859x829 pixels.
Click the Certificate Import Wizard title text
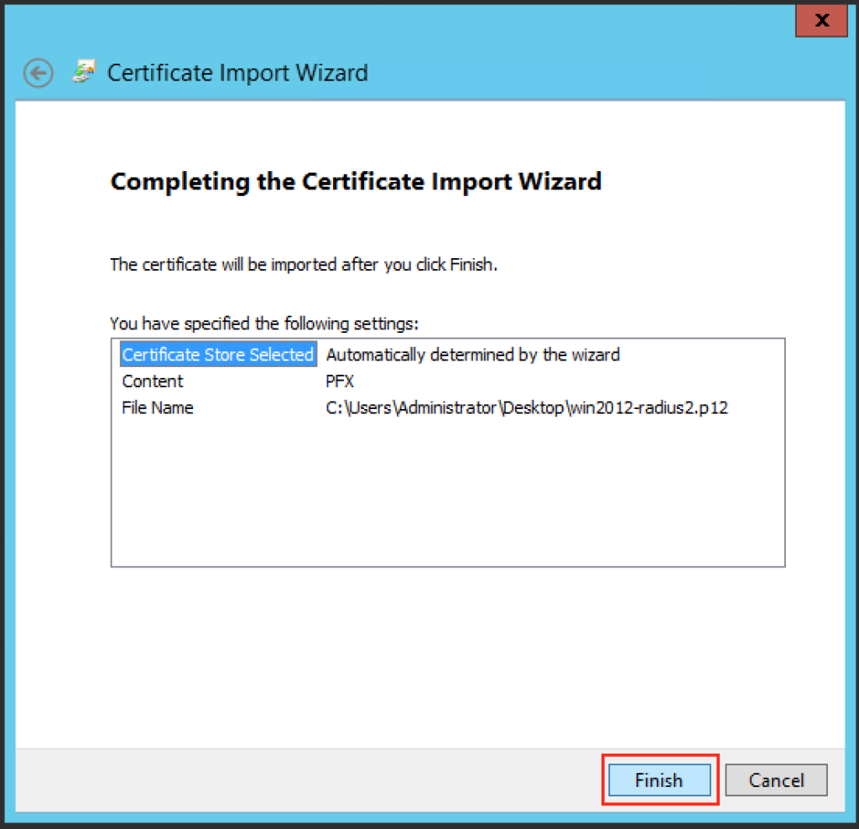coord(237,73)
